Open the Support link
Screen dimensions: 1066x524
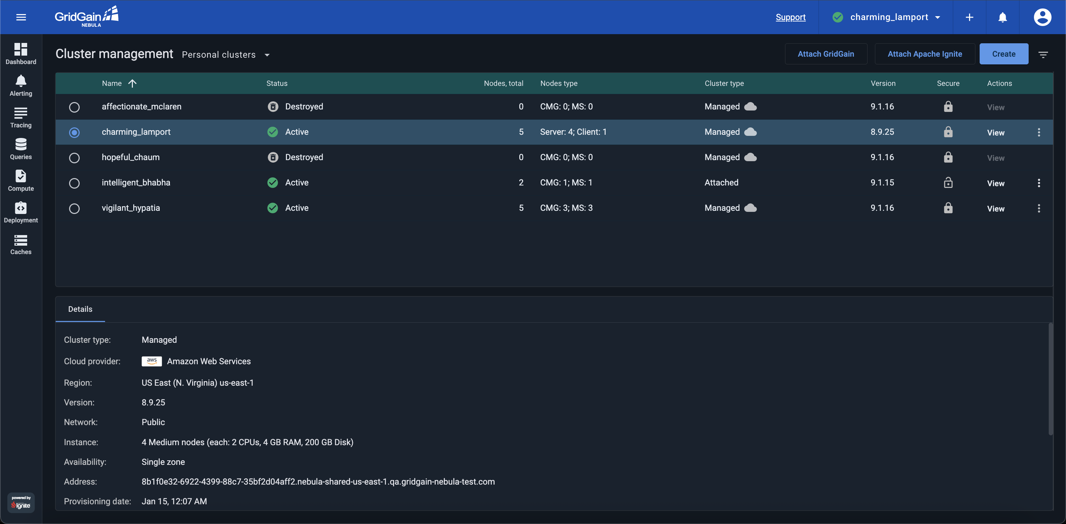tap(791, 17)
